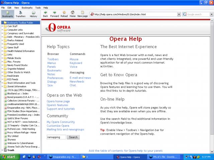The image size is (214, 160).
Task: Open a New page
Action: [x=83, y=14]
